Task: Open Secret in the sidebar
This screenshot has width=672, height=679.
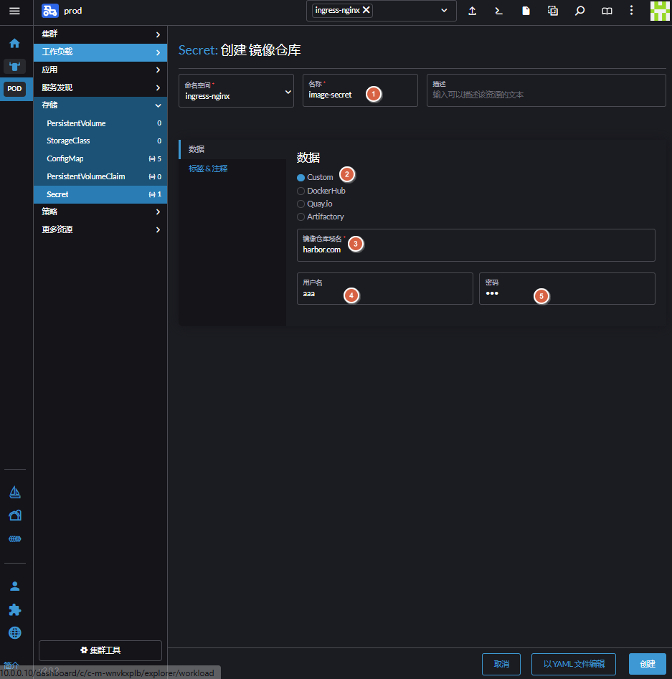Action: click(x=100, y=194)
